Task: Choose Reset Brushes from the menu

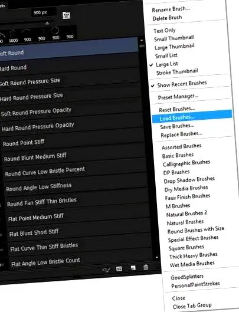Action: tap(177, 109)
